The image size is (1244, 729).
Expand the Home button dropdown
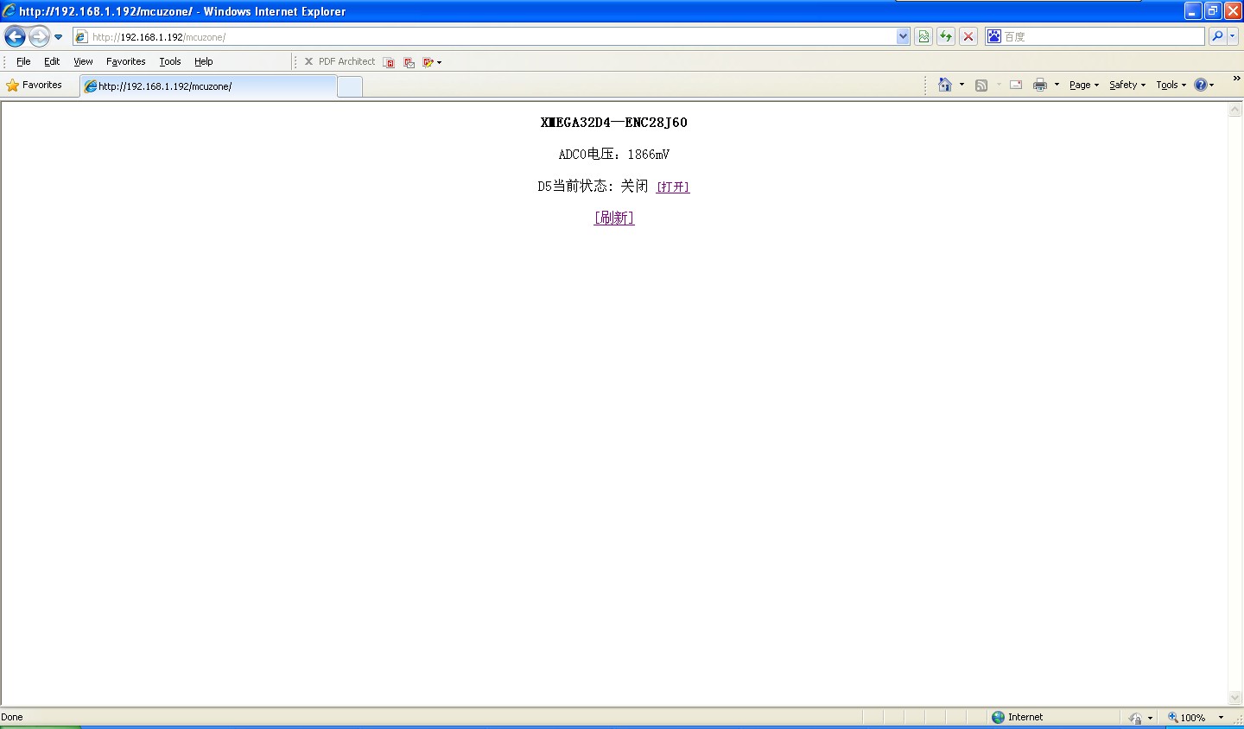[962, 85]
